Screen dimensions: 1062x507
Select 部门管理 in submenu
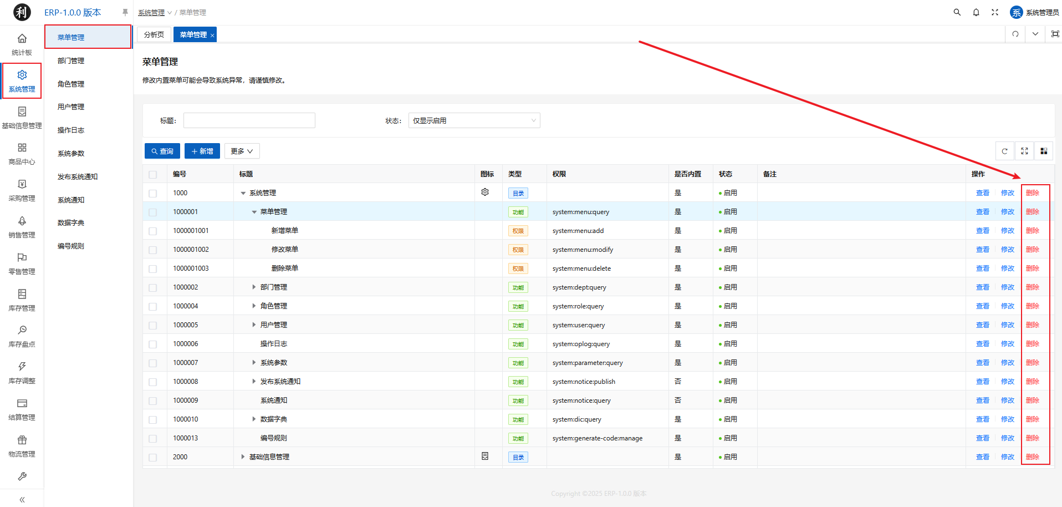tap(71, 61)
